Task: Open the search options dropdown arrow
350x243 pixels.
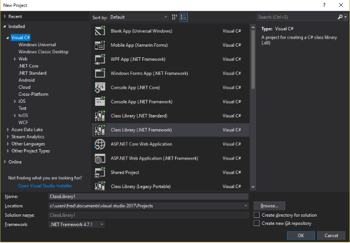Action: 345,17
